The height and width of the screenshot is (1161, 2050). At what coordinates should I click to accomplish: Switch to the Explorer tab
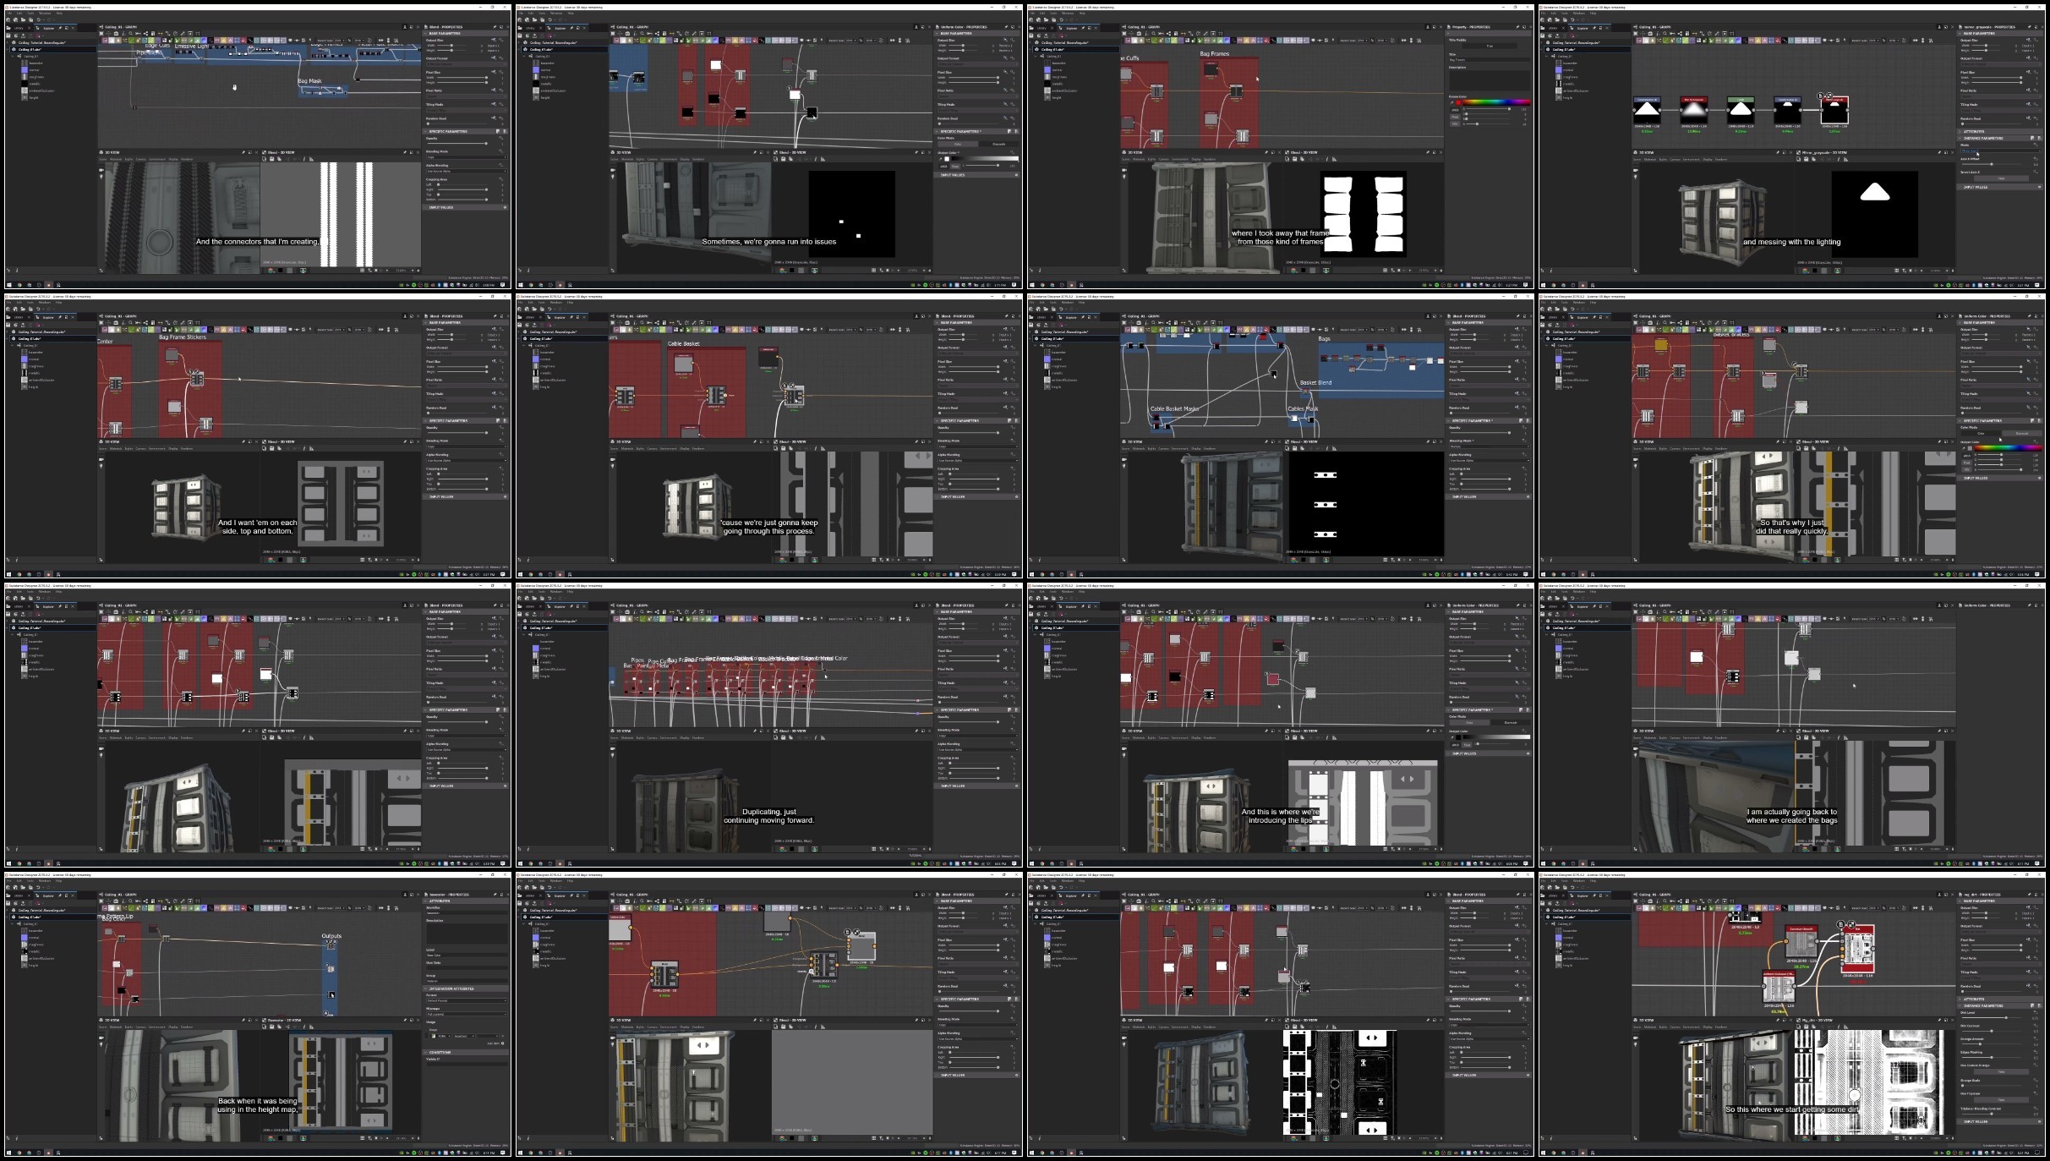pos(49,28)
